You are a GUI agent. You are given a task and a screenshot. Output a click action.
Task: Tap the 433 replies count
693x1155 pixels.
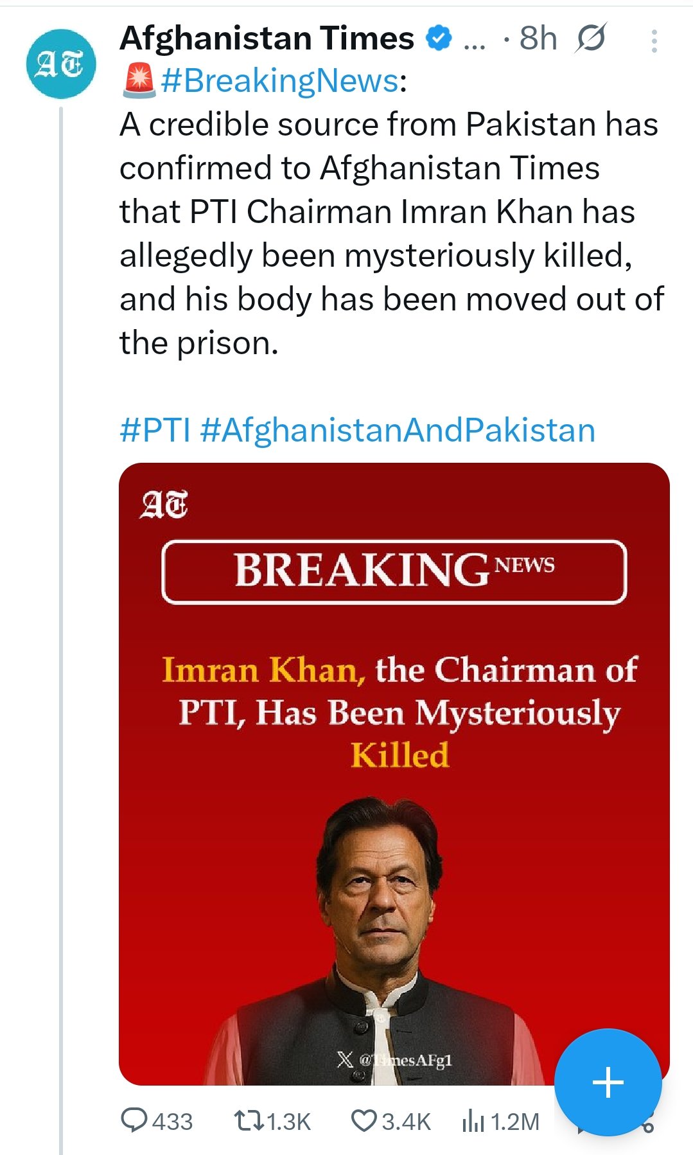click(172, 1122)
